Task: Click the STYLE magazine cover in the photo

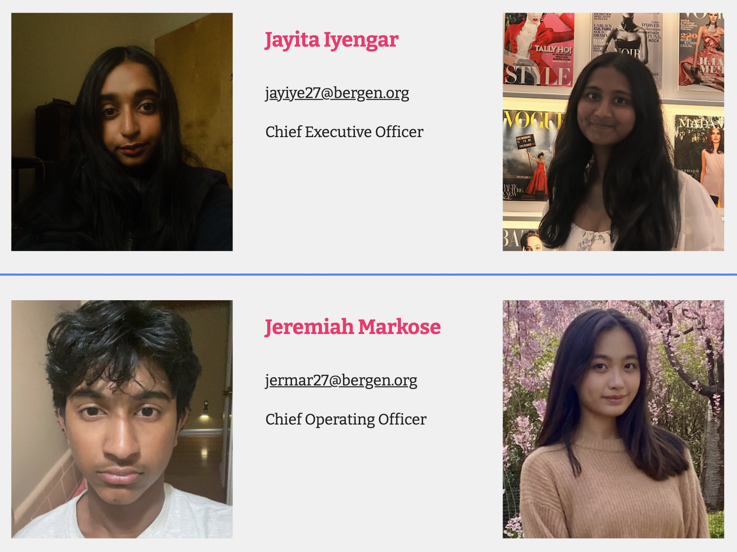Action: (x=539, y=49)
